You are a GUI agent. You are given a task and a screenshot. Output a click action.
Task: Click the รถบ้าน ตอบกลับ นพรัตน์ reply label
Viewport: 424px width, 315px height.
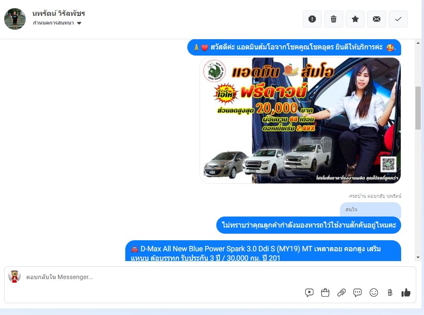375,196
